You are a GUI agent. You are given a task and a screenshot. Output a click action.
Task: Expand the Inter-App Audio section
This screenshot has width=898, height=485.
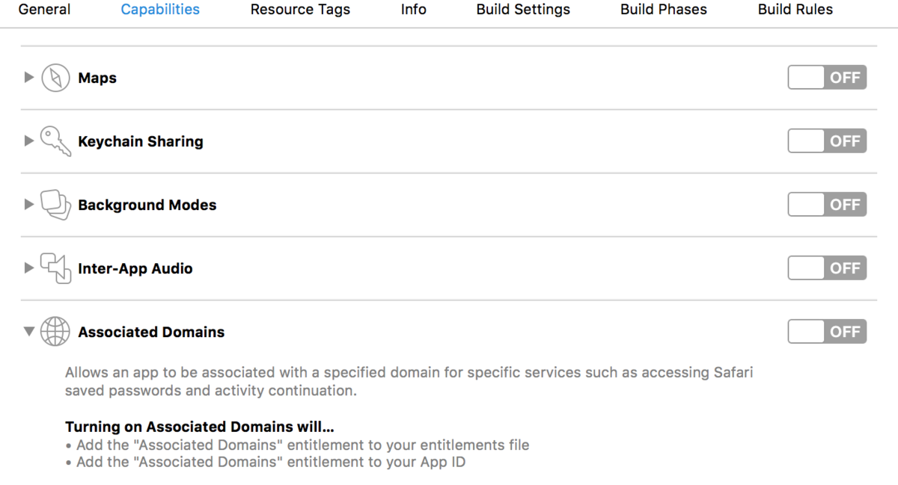coord(29,268)
